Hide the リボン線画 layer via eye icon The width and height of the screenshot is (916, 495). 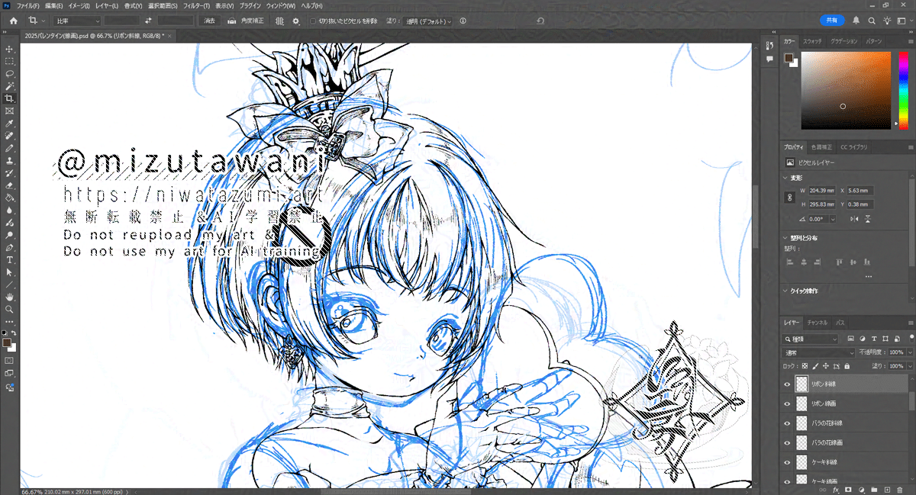[787, 404]
